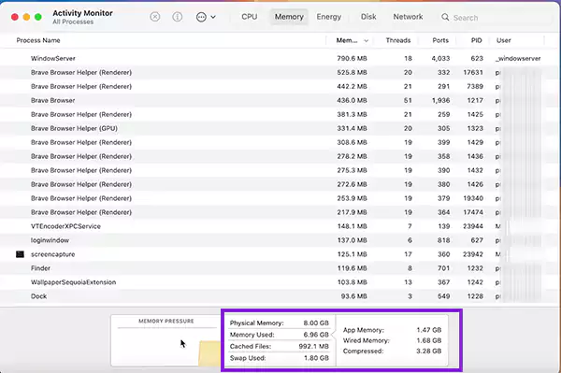Select the row with PID 1432
The width and height of the screenshot is (561, 373).
280,170
